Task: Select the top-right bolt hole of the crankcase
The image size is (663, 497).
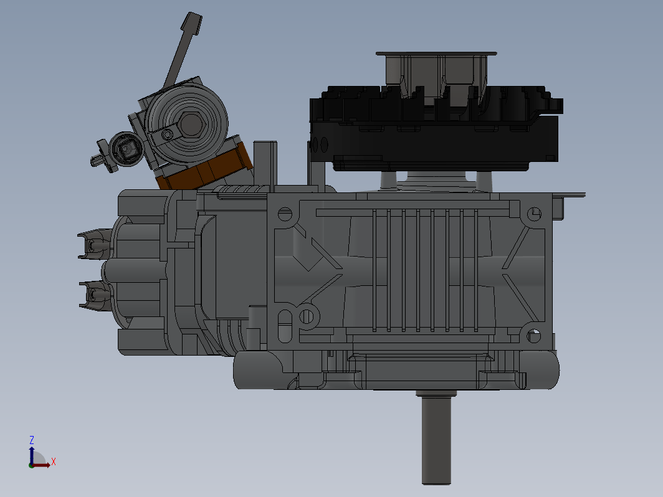Action: coord(534,214)
